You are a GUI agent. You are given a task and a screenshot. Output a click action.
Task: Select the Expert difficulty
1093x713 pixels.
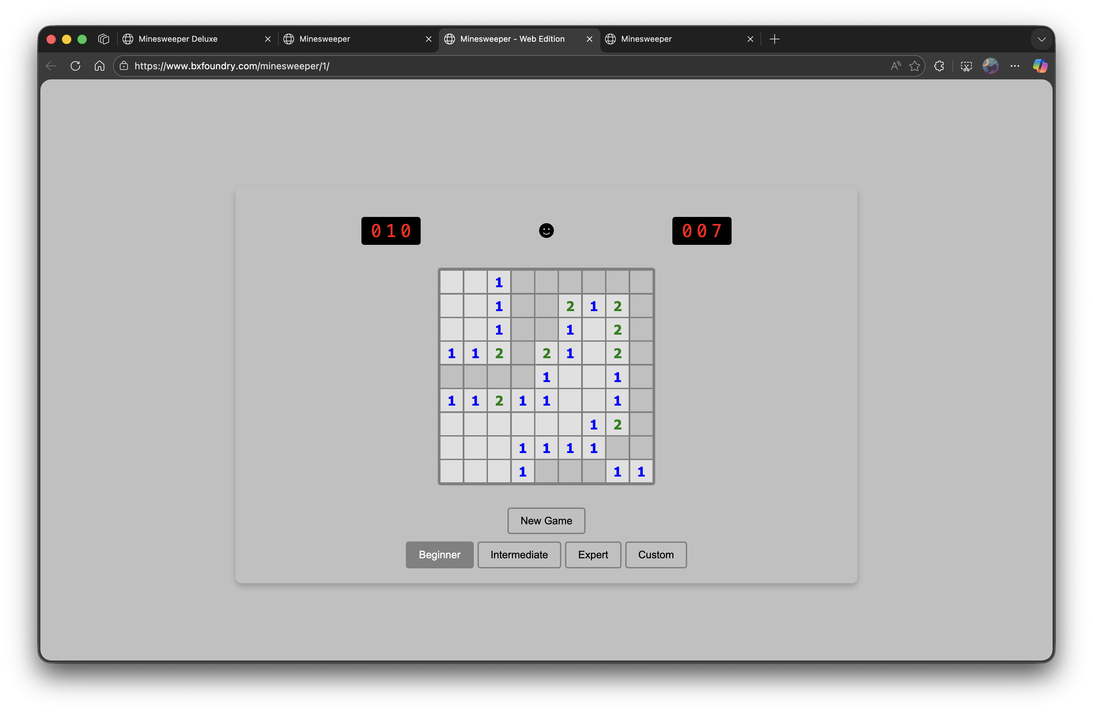[x=593, y=555]
